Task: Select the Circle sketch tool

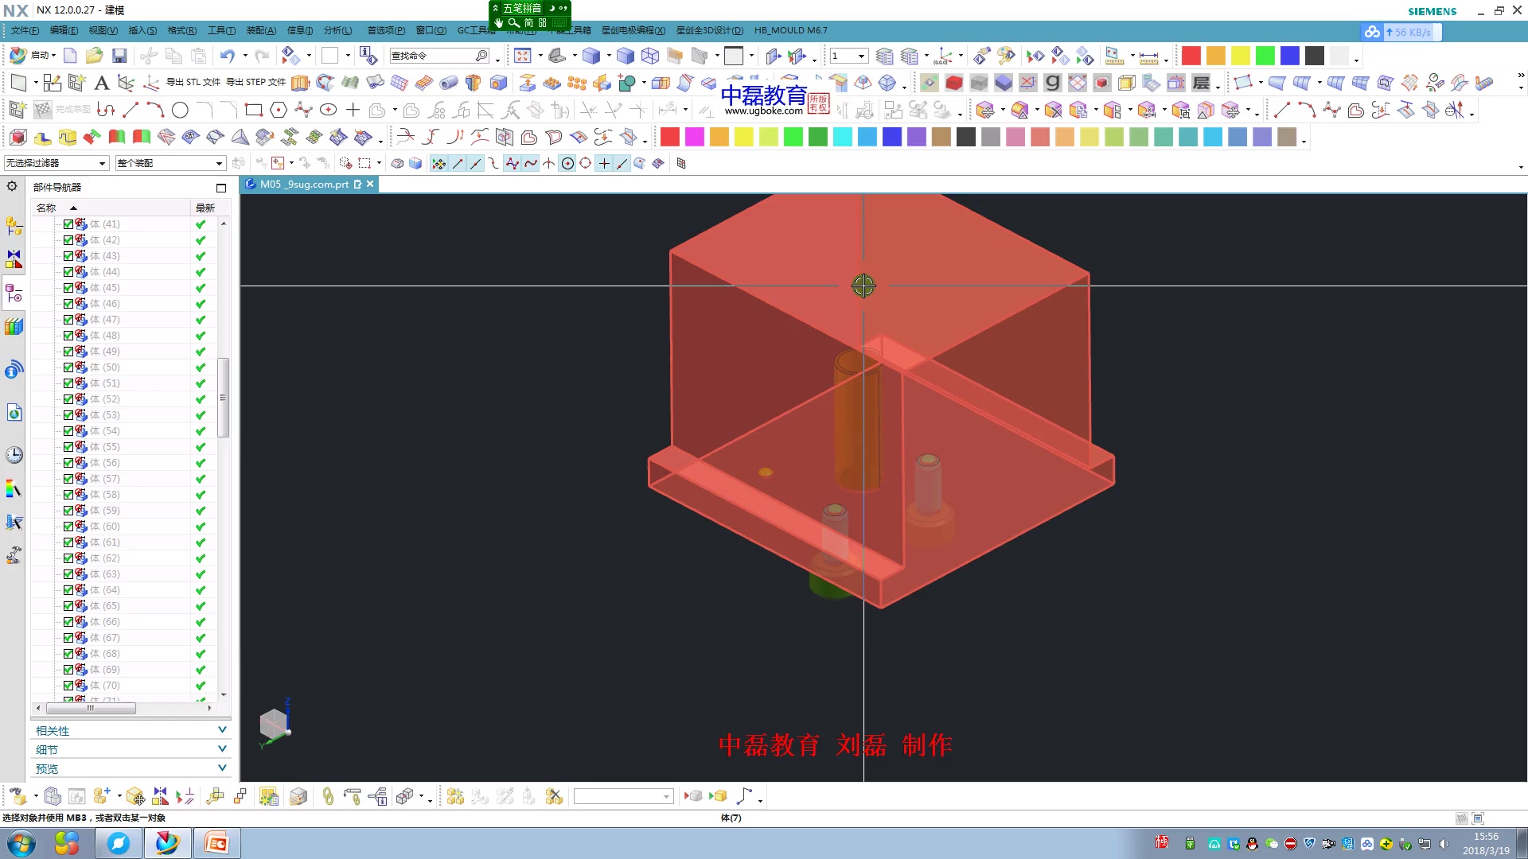Action: (x=180, y=110)
